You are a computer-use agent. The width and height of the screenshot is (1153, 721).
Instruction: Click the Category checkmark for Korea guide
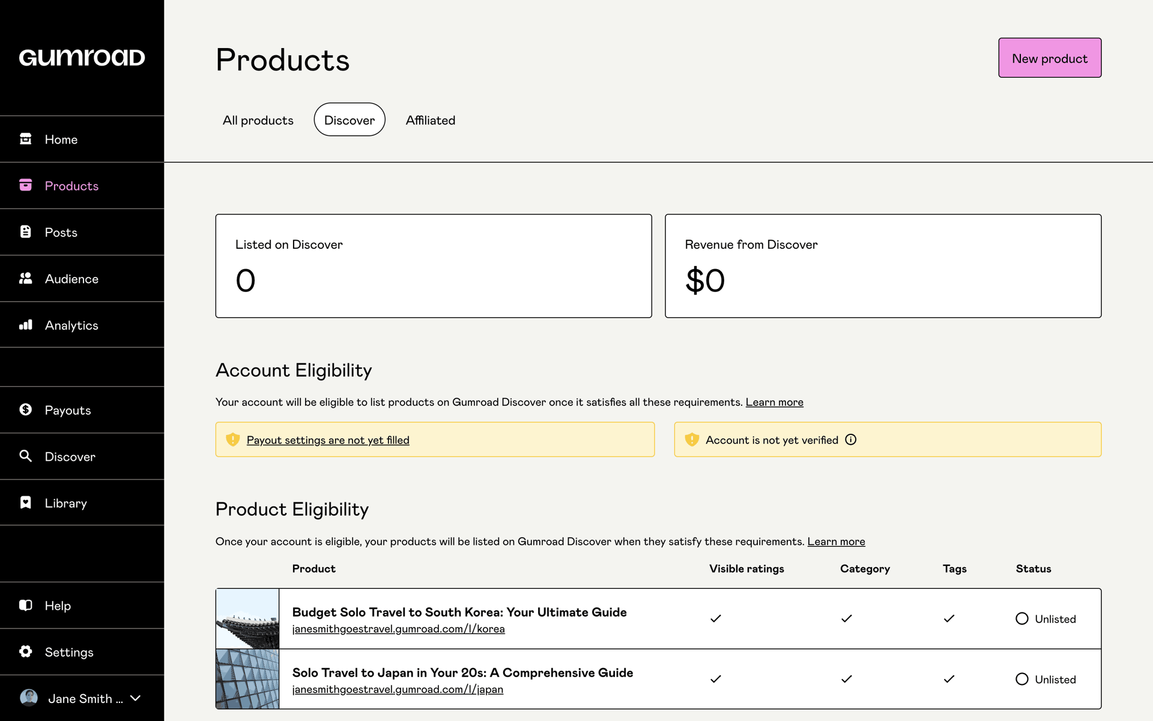click(x=847, y=618)
